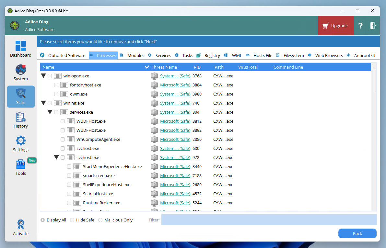Collapse the services.exe tree node
The height and width of the screenshot is (248, 386).
[x=50, y=112]
